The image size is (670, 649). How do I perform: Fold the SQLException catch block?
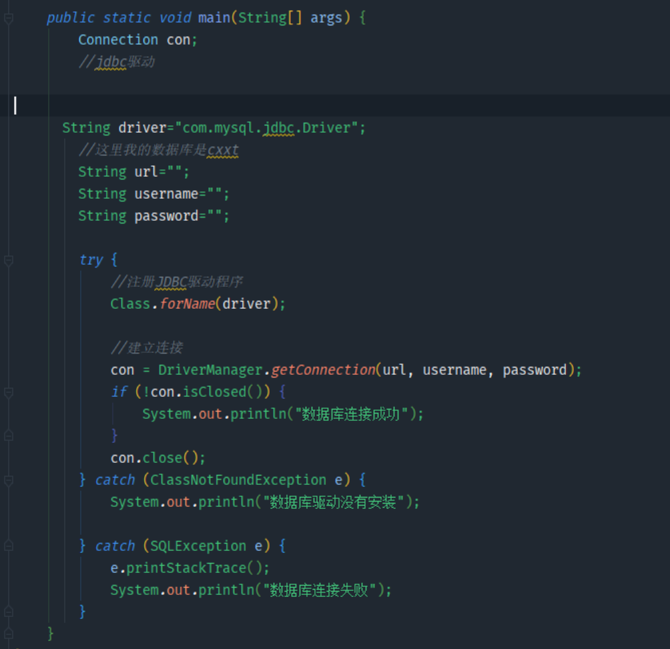8,546
